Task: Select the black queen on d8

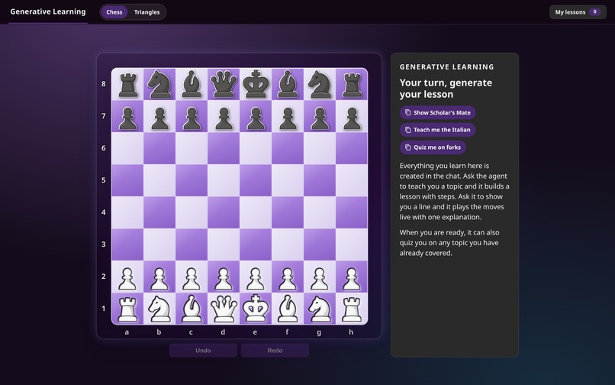Action: [224, 84]
